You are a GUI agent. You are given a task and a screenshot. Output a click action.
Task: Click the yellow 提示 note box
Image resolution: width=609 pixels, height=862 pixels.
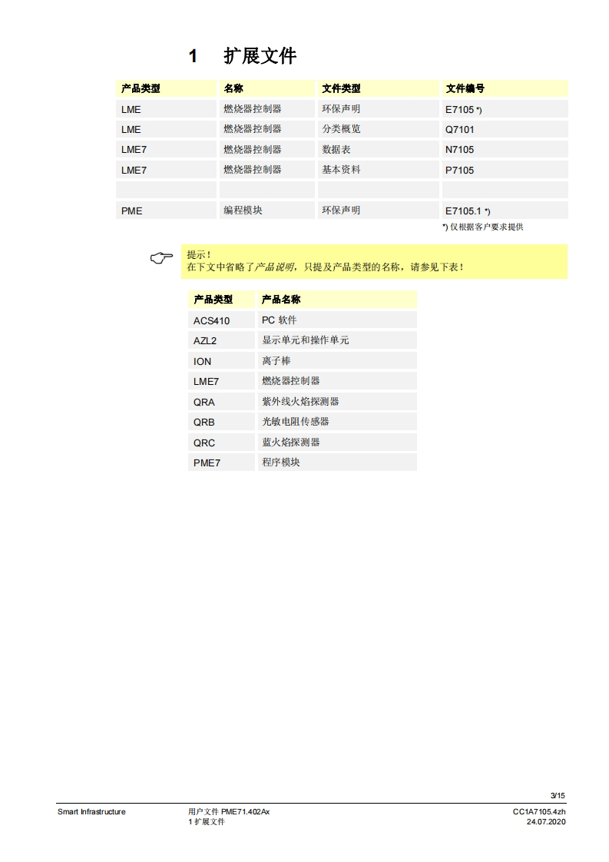[375, 261]
